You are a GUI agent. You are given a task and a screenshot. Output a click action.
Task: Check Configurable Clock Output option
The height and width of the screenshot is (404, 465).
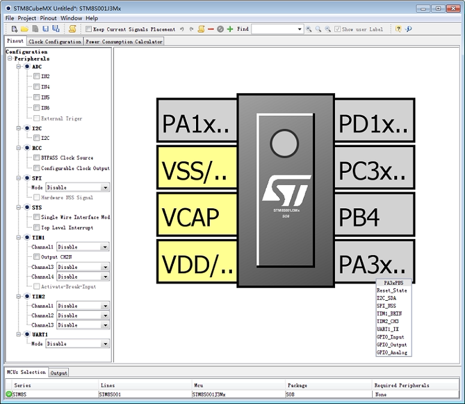coord(37,168)
